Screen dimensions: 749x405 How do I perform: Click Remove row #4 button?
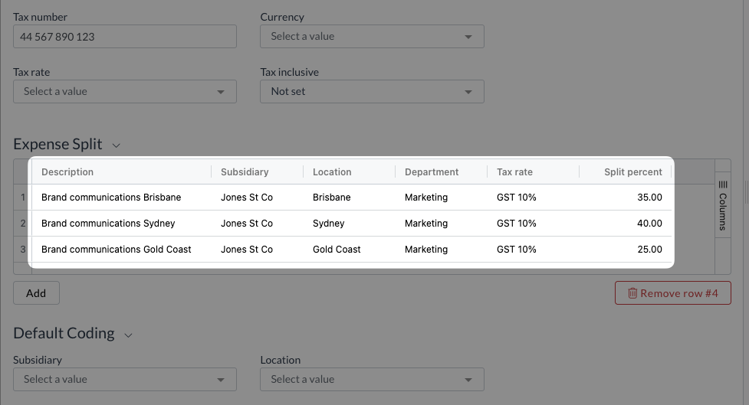point(672,293)
